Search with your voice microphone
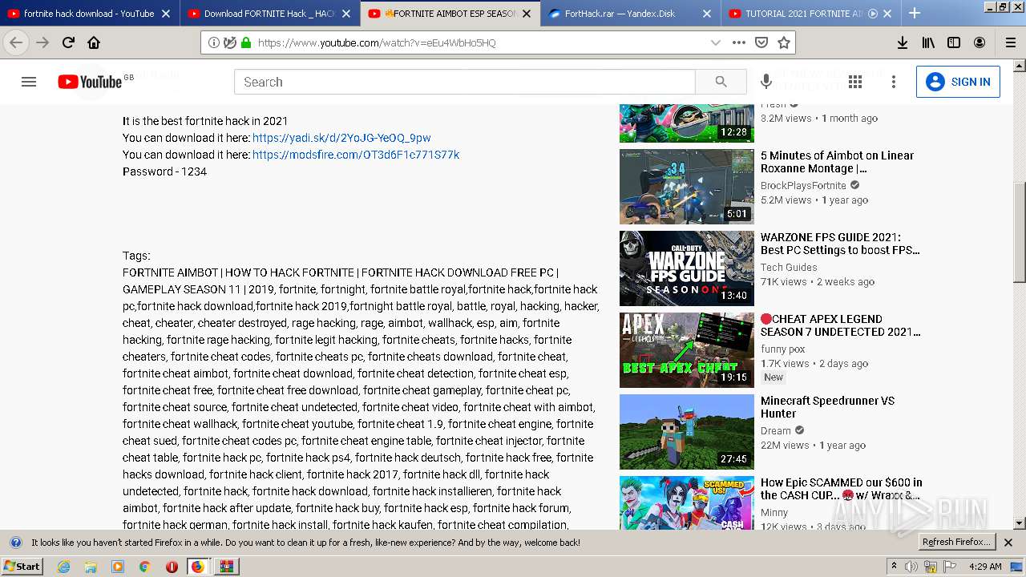The width and height of the screenshot is (1026, 577). (x=766, y=82)
